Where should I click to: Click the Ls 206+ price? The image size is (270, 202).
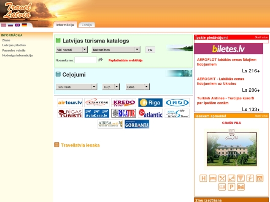(x=251, y=90)
